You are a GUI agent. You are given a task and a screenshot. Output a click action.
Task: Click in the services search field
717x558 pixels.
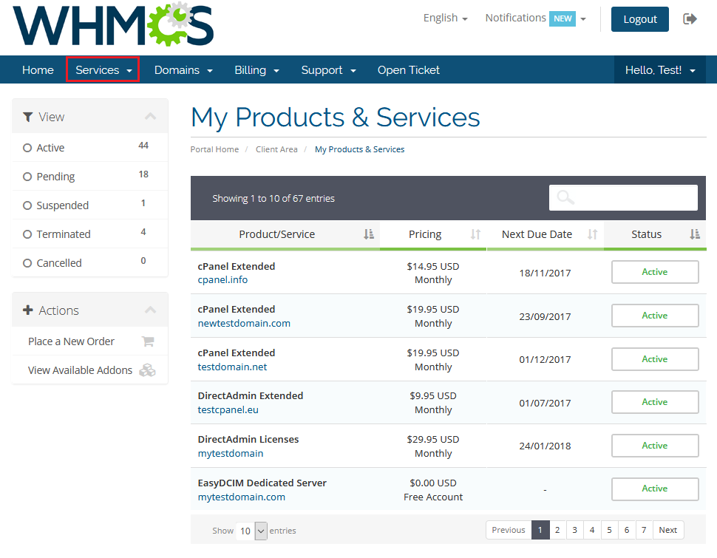pos(623,197)
